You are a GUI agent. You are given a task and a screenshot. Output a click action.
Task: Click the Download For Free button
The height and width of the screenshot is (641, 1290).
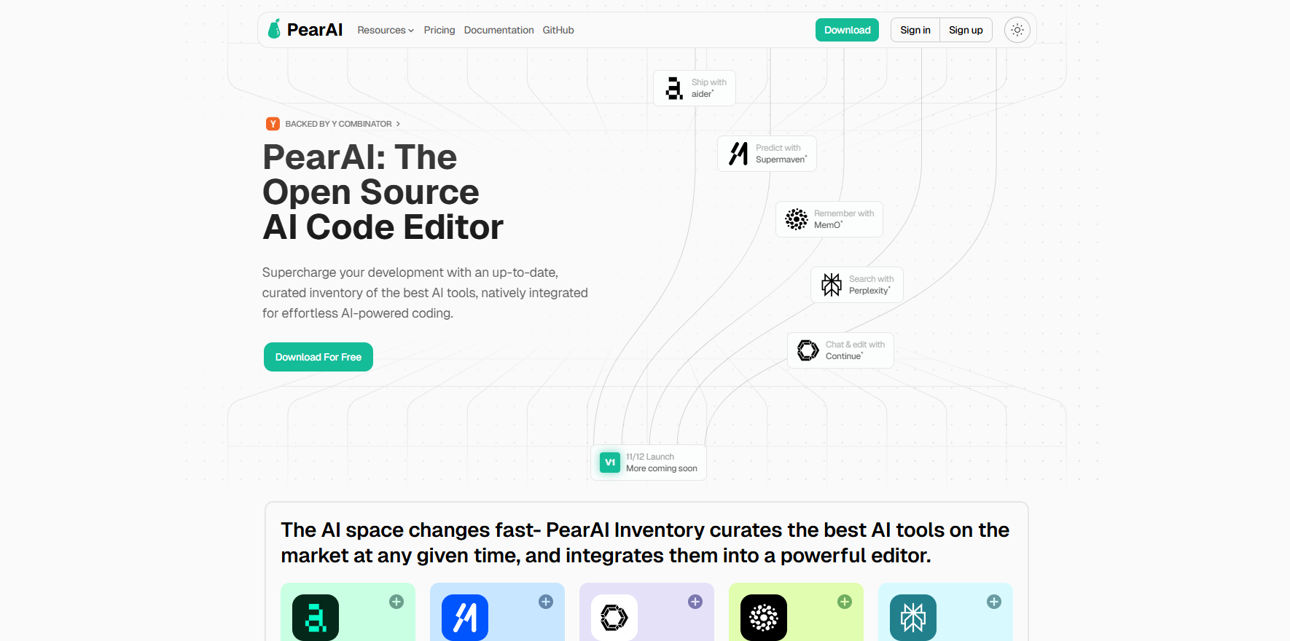(318, 357)
